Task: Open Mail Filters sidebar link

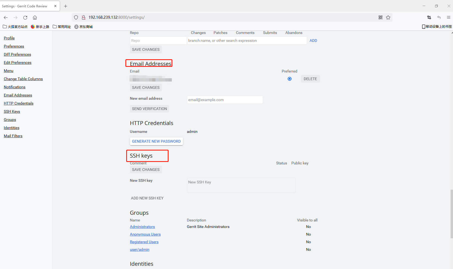Action: tap(13, 136)
